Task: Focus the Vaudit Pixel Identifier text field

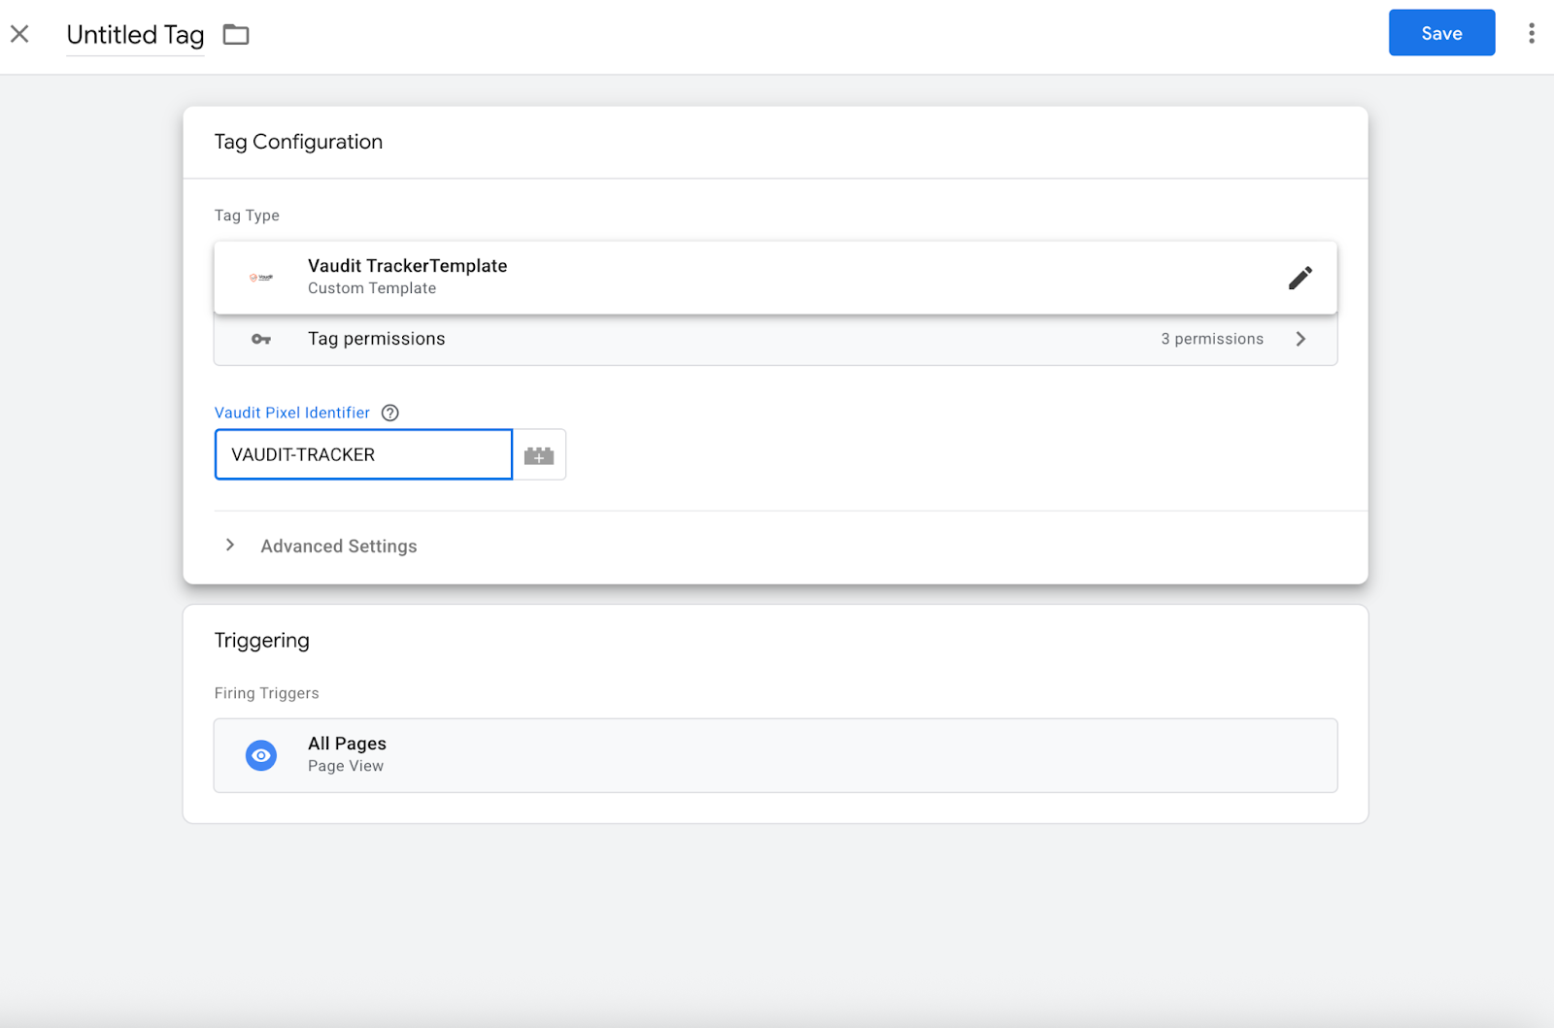Action: [362, 454]
